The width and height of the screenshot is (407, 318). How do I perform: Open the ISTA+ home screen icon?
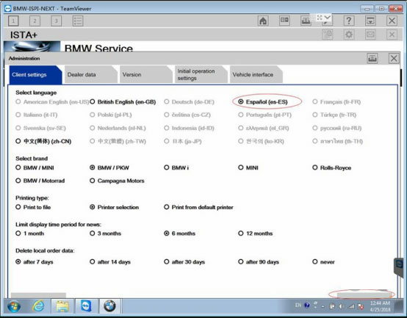tap(263, 21)
